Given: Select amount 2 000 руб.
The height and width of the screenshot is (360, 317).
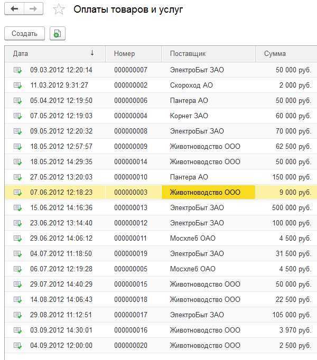Looking at the screenshot, I should click(295, 85).
